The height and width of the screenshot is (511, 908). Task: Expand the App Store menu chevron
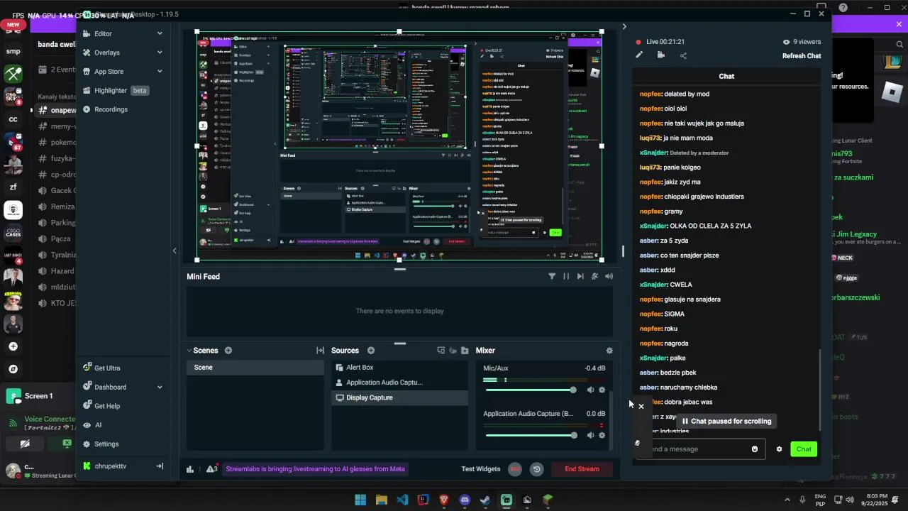160,72
